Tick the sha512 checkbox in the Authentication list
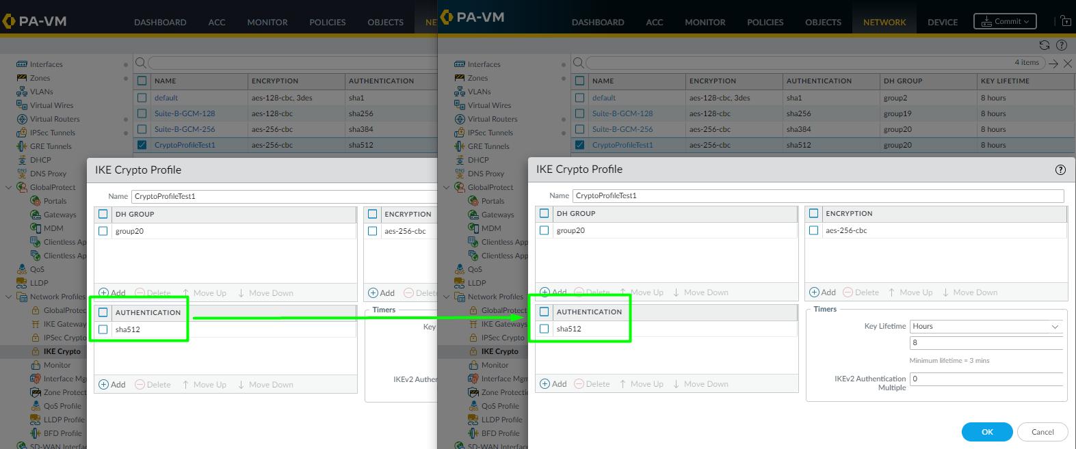Viewport: 1076px width, 449px height. click(544, 329)
